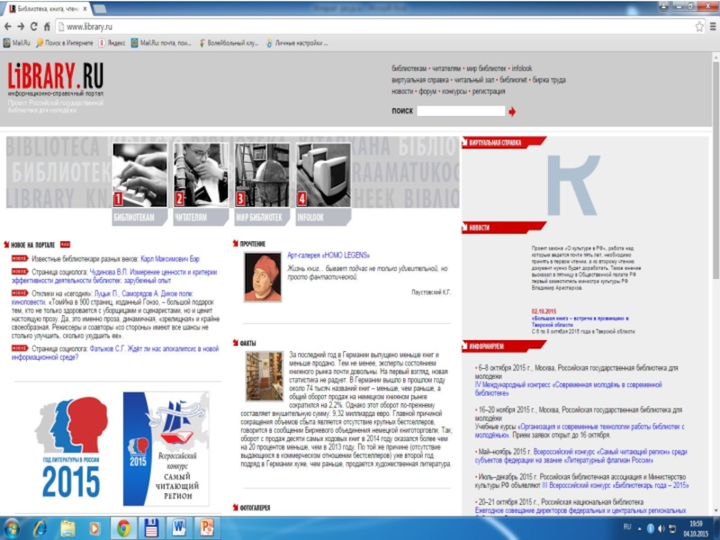Viewport: 720px width, 540px height.
Task: Open библионет navigation link
Action: click(x=513, y=80)
